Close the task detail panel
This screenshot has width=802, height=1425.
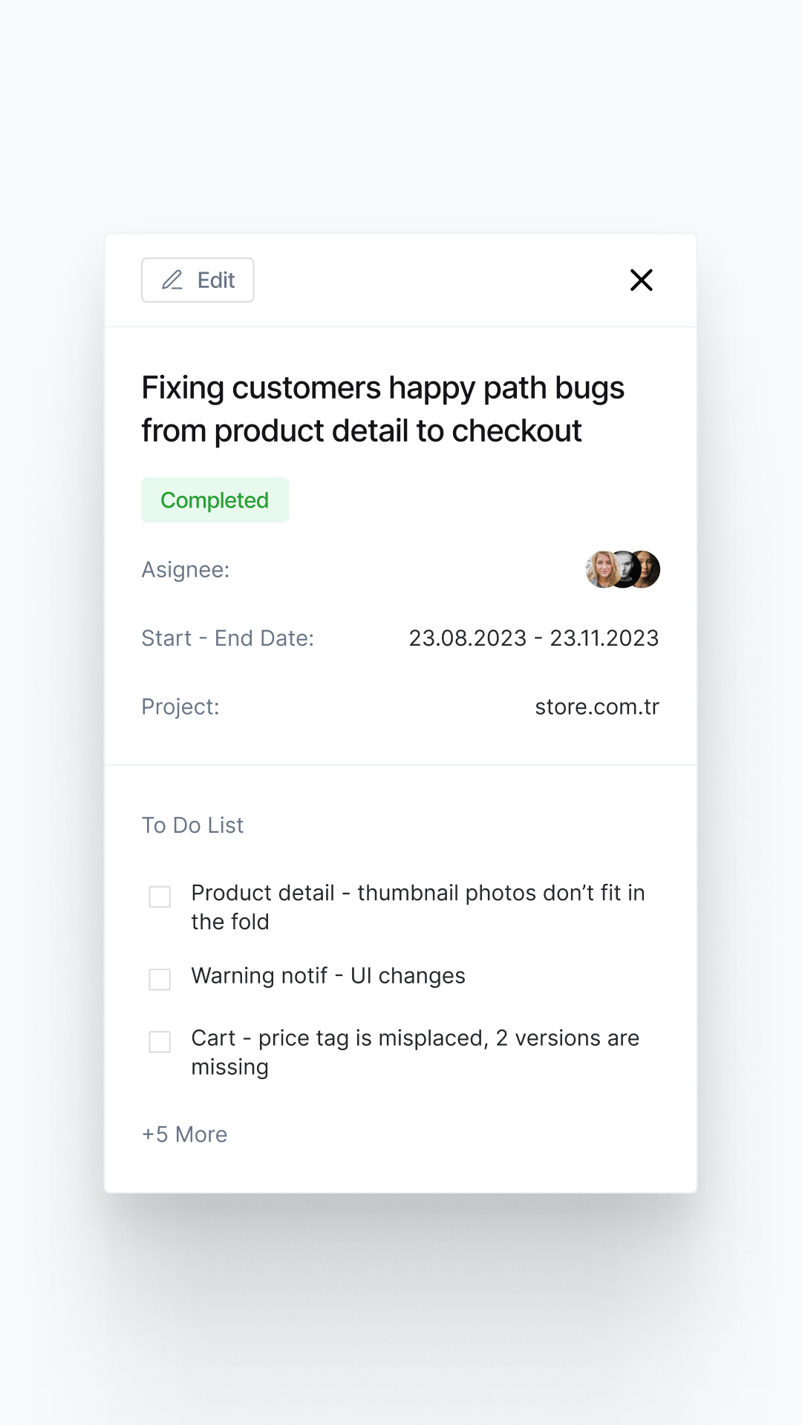coord(641,280)
